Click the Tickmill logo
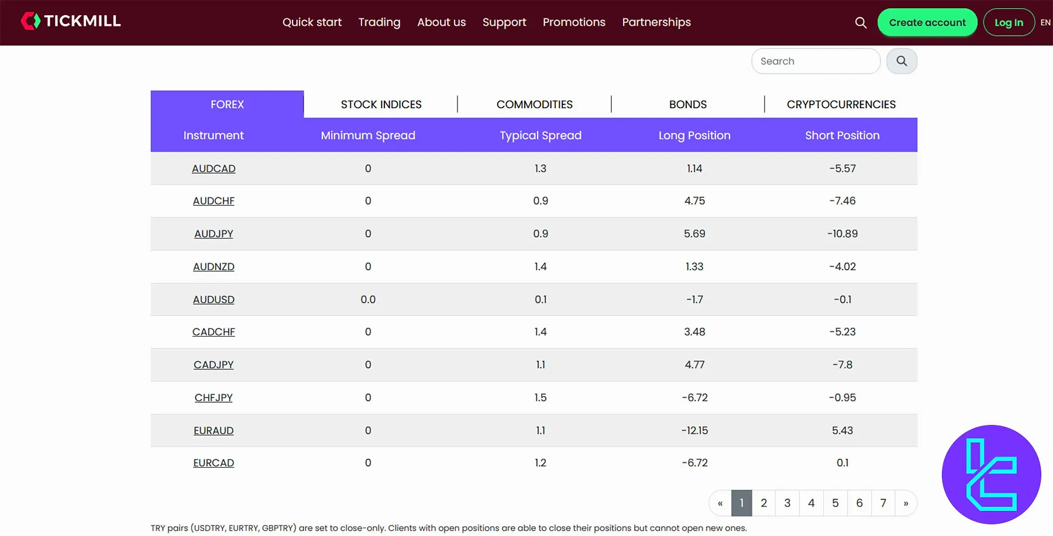Screen dimensions: 1053x536 click(71, 21)
